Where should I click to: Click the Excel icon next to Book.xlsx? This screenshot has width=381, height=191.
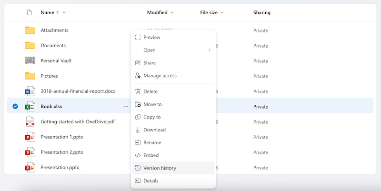click(30, 106)
